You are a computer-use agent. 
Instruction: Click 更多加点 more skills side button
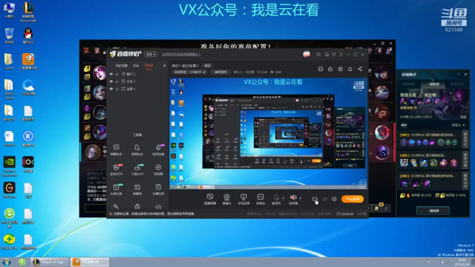point(465,181)
